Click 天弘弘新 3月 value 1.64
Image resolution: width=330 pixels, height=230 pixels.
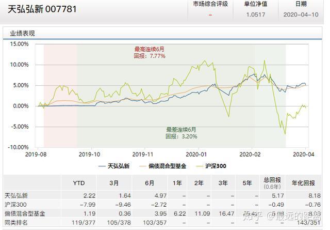tap(125, 195)
